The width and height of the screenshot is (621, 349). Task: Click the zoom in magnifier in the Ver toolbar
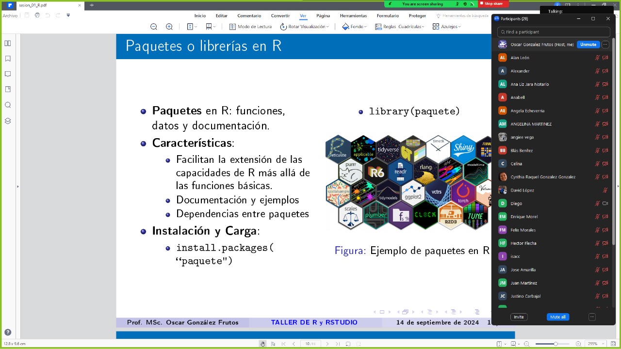click(169, 27)
